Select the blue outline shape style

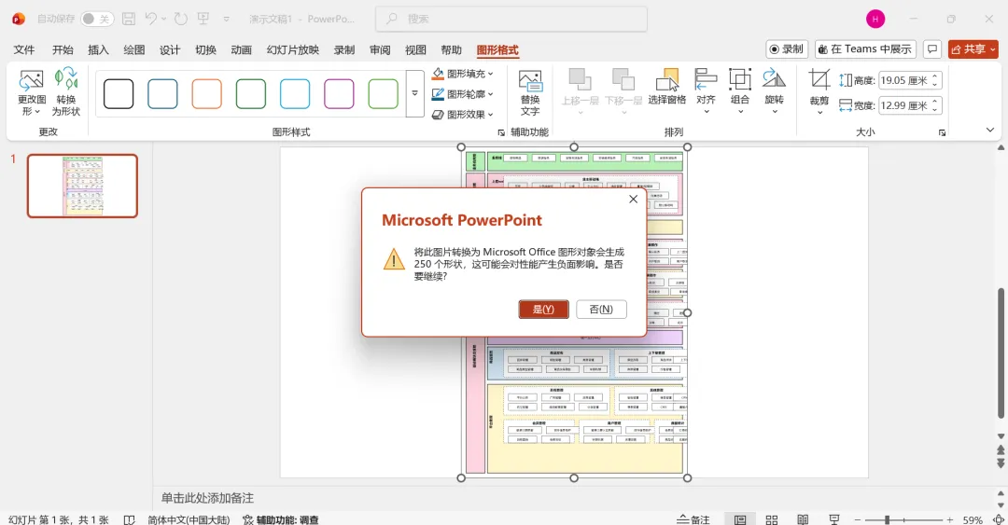point(162,94)
